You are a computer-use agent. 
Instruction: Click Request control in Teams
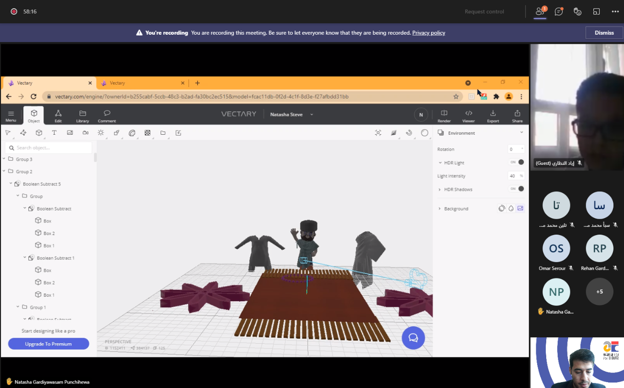tap(484, 11)
